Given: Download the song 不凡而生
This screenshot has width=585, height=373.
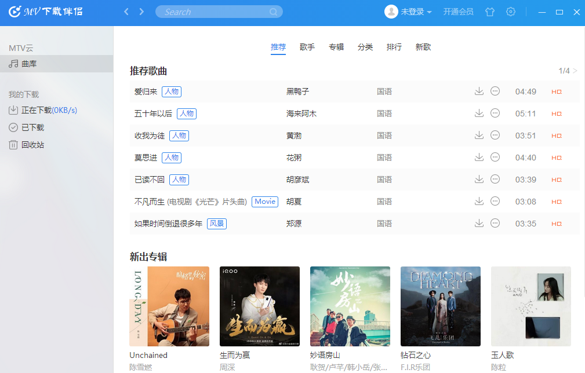Looking at the screenshot, I should tap(479, 201).
